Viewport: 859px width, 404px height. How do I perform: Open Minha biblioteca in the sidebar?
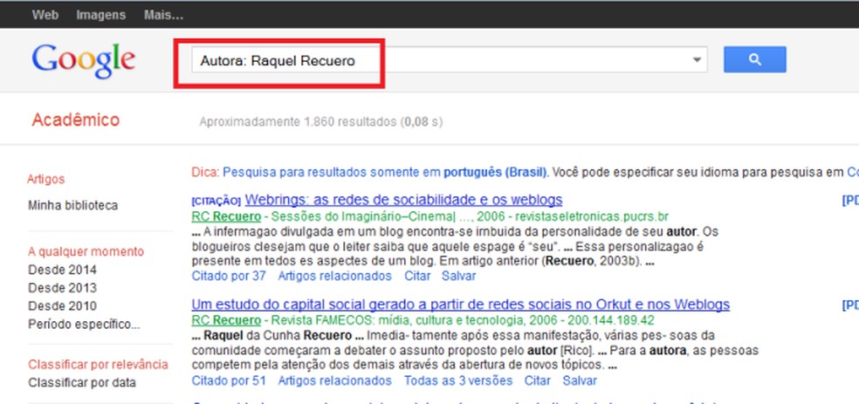click(72, 205)
